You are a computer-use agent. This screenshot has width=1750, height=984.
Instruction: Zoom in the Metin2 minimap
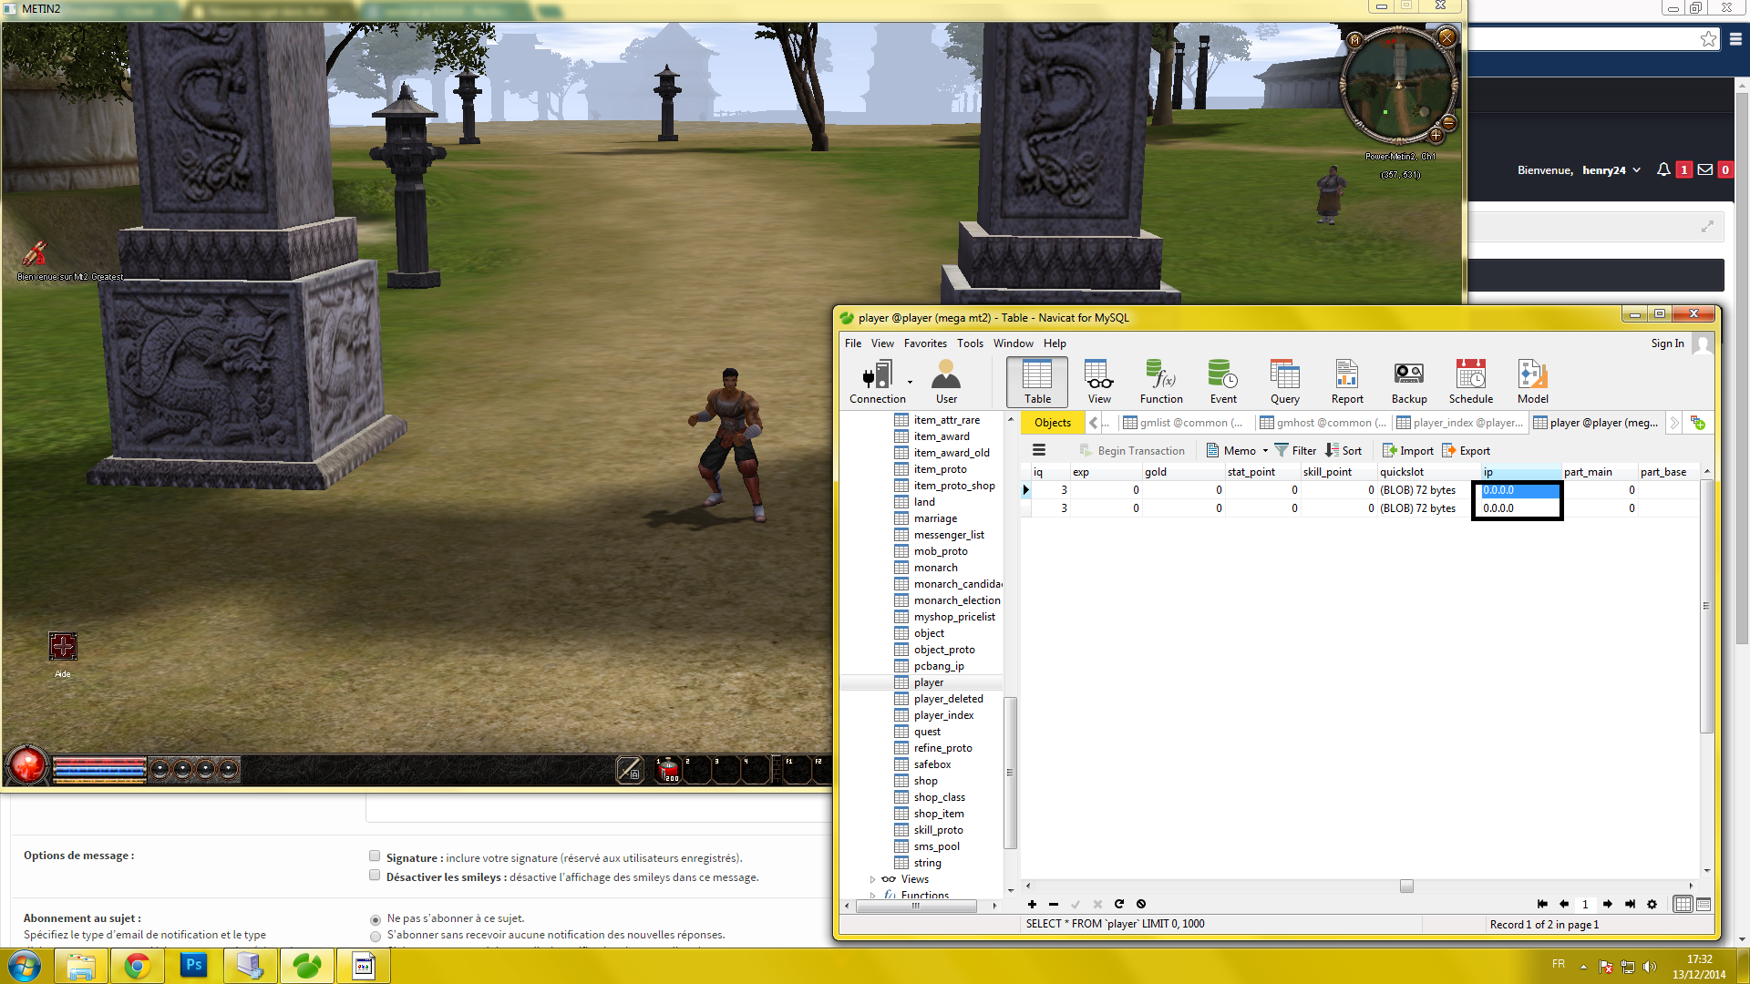coord(1436,136)
